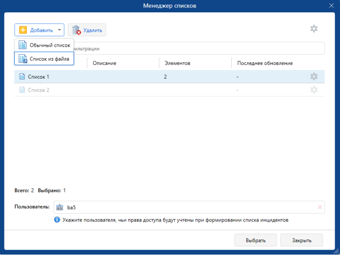Screen dimensions: 340x255
Task: Click the document icon beside Список 1
Action: 22,77
